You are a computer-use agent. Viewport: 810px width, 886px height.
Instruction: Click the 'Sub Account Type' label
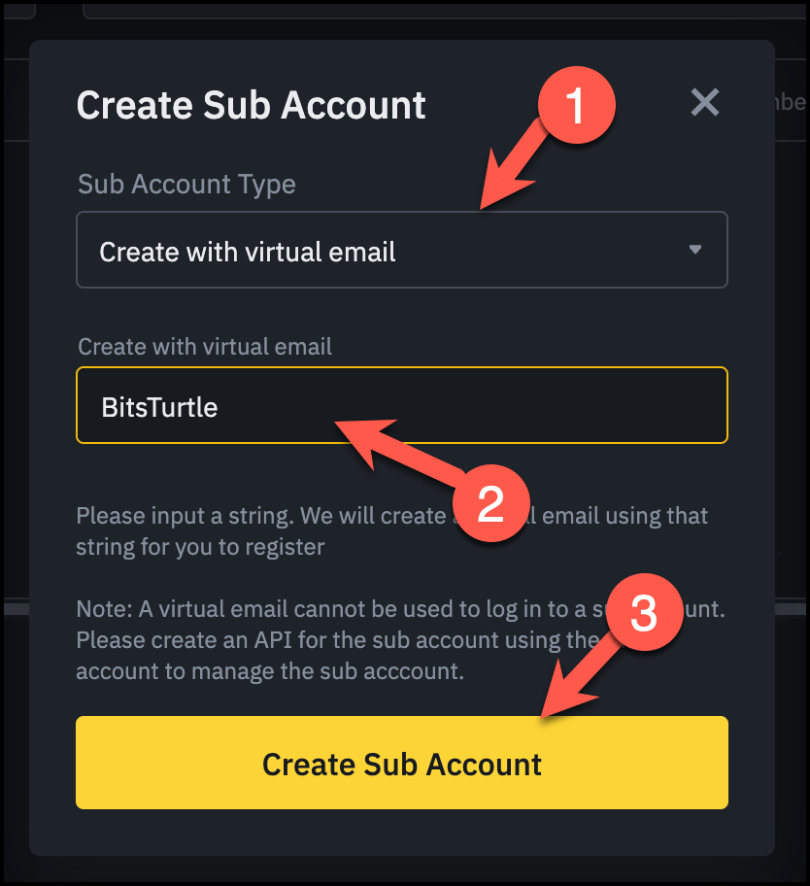click(186, 185)
